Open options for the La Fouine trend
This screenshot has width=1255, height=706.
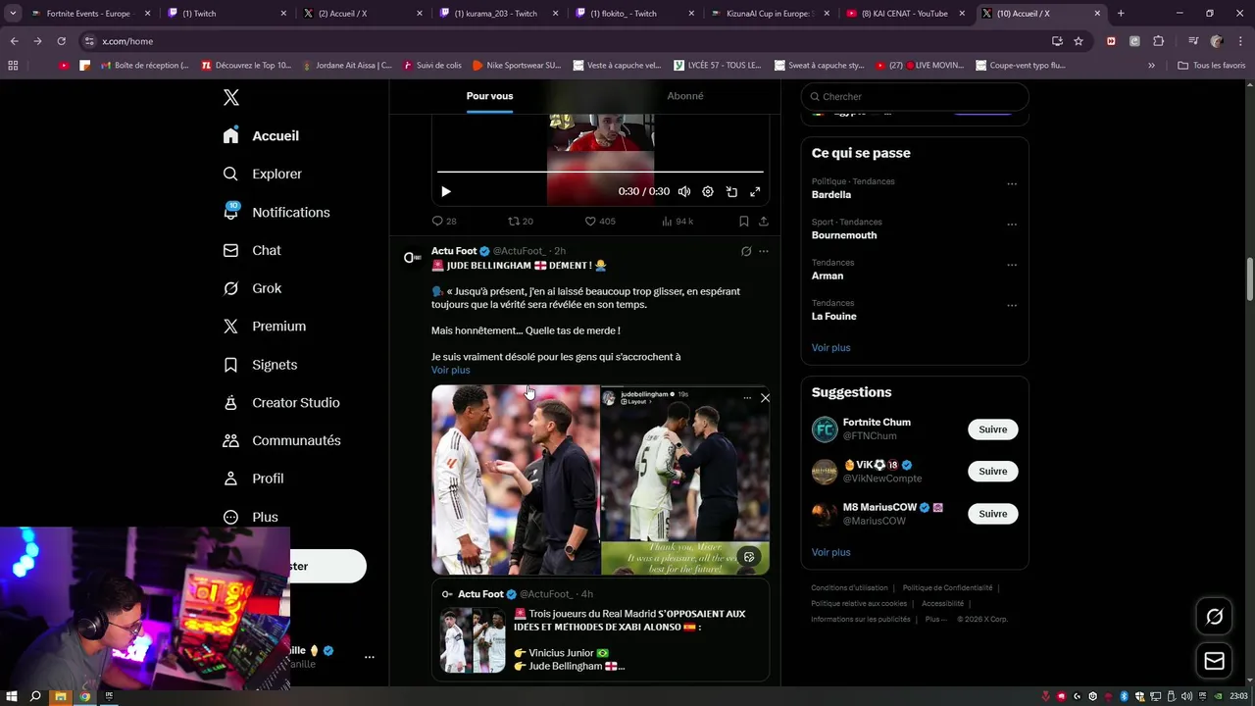pyautogui.click(x=1012, y=305)
